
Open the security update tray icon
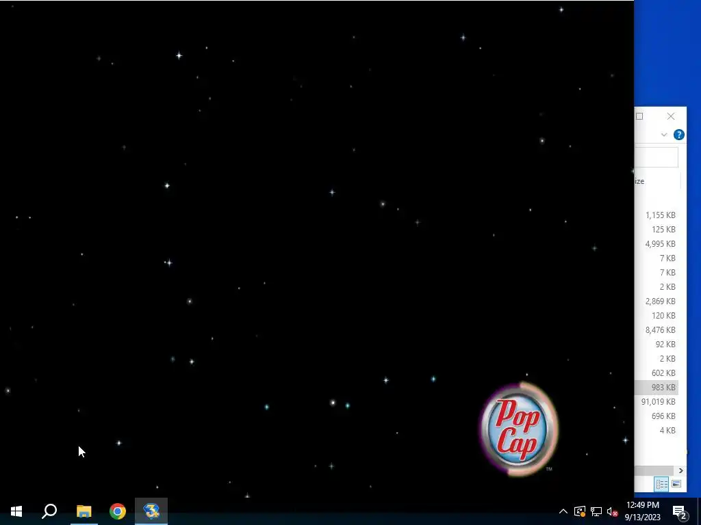point(580,511)
